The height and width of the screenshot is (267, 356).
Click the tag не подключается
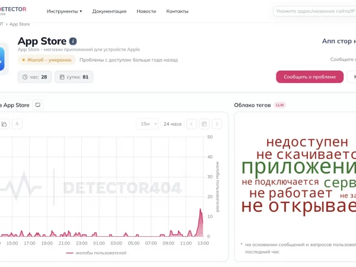(x=281, y=182)
